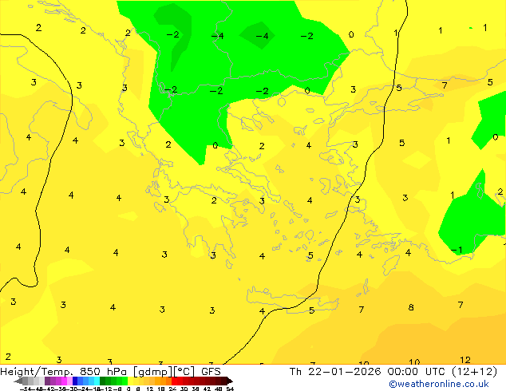Screen dimensions: 506x391
Task: Select the bright red legend swatch
Action: point(174,381)
